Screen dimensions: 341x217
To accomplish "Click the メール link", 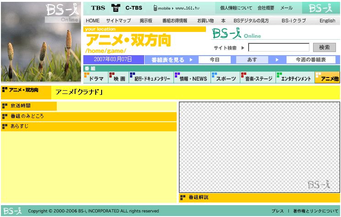I will (286, 8).
